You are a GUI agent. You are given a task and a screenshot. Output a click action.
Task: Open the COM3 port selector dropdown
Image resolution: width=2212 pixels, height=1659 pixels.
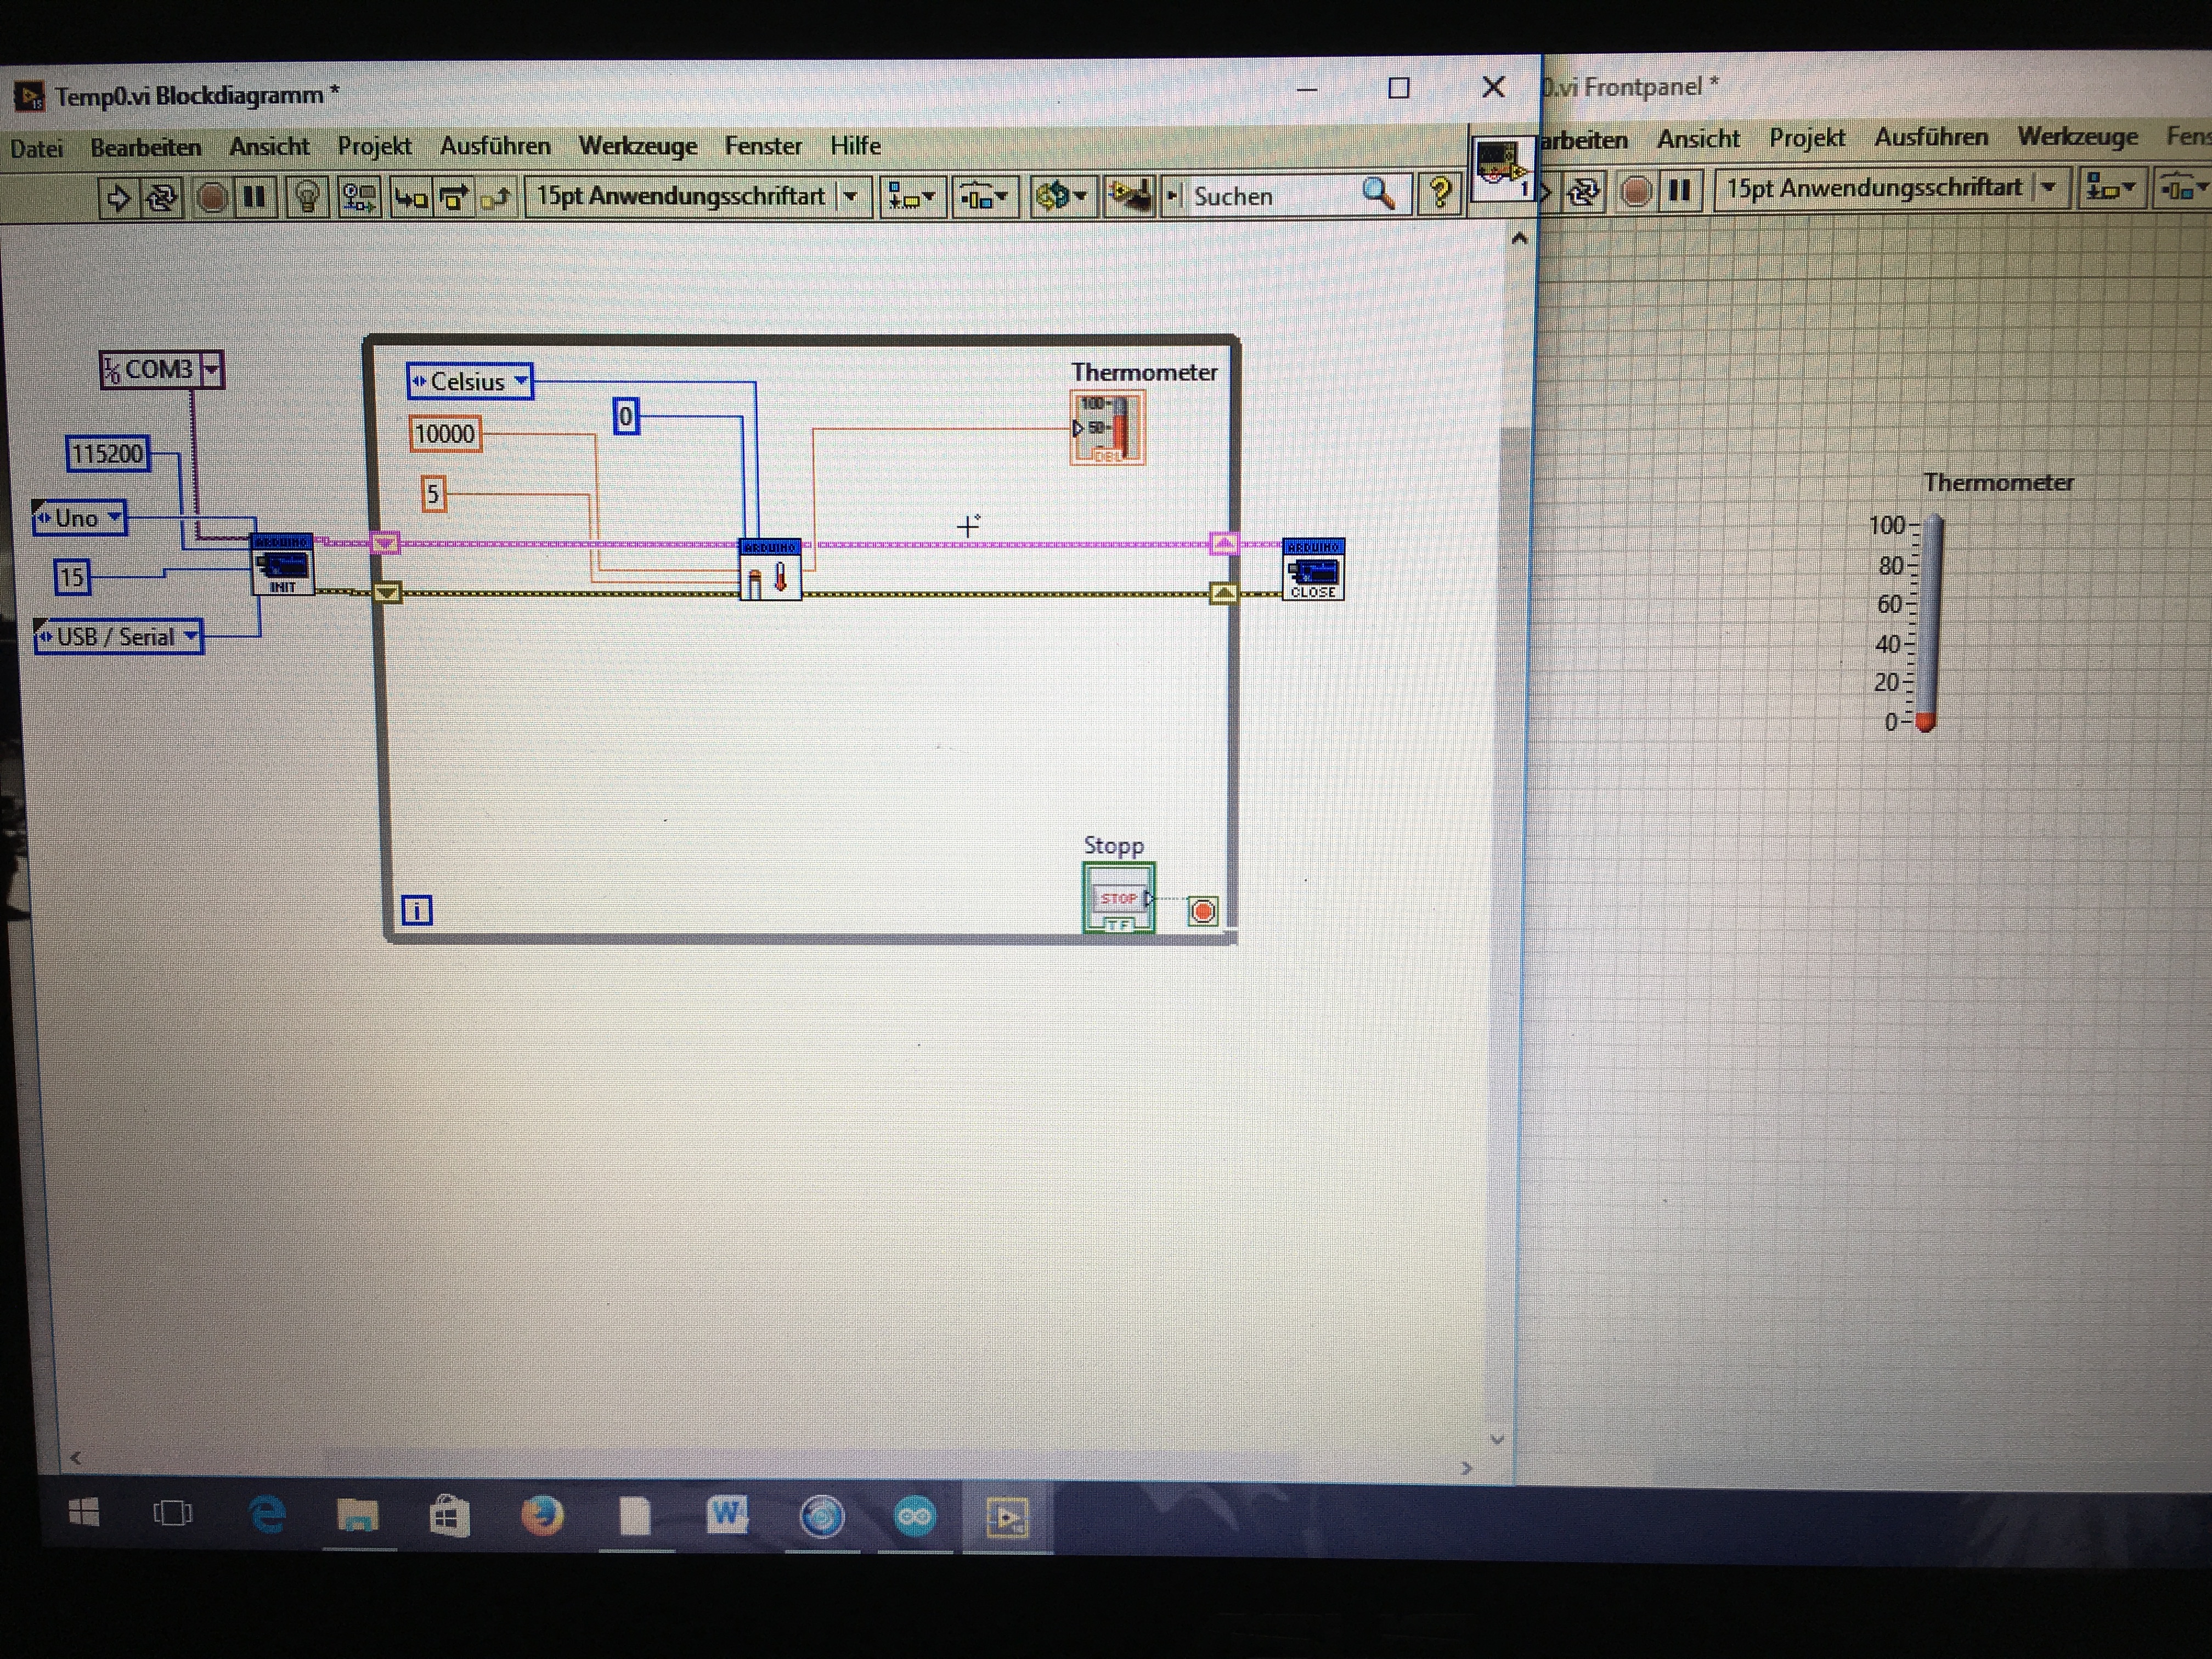(211, 370)
